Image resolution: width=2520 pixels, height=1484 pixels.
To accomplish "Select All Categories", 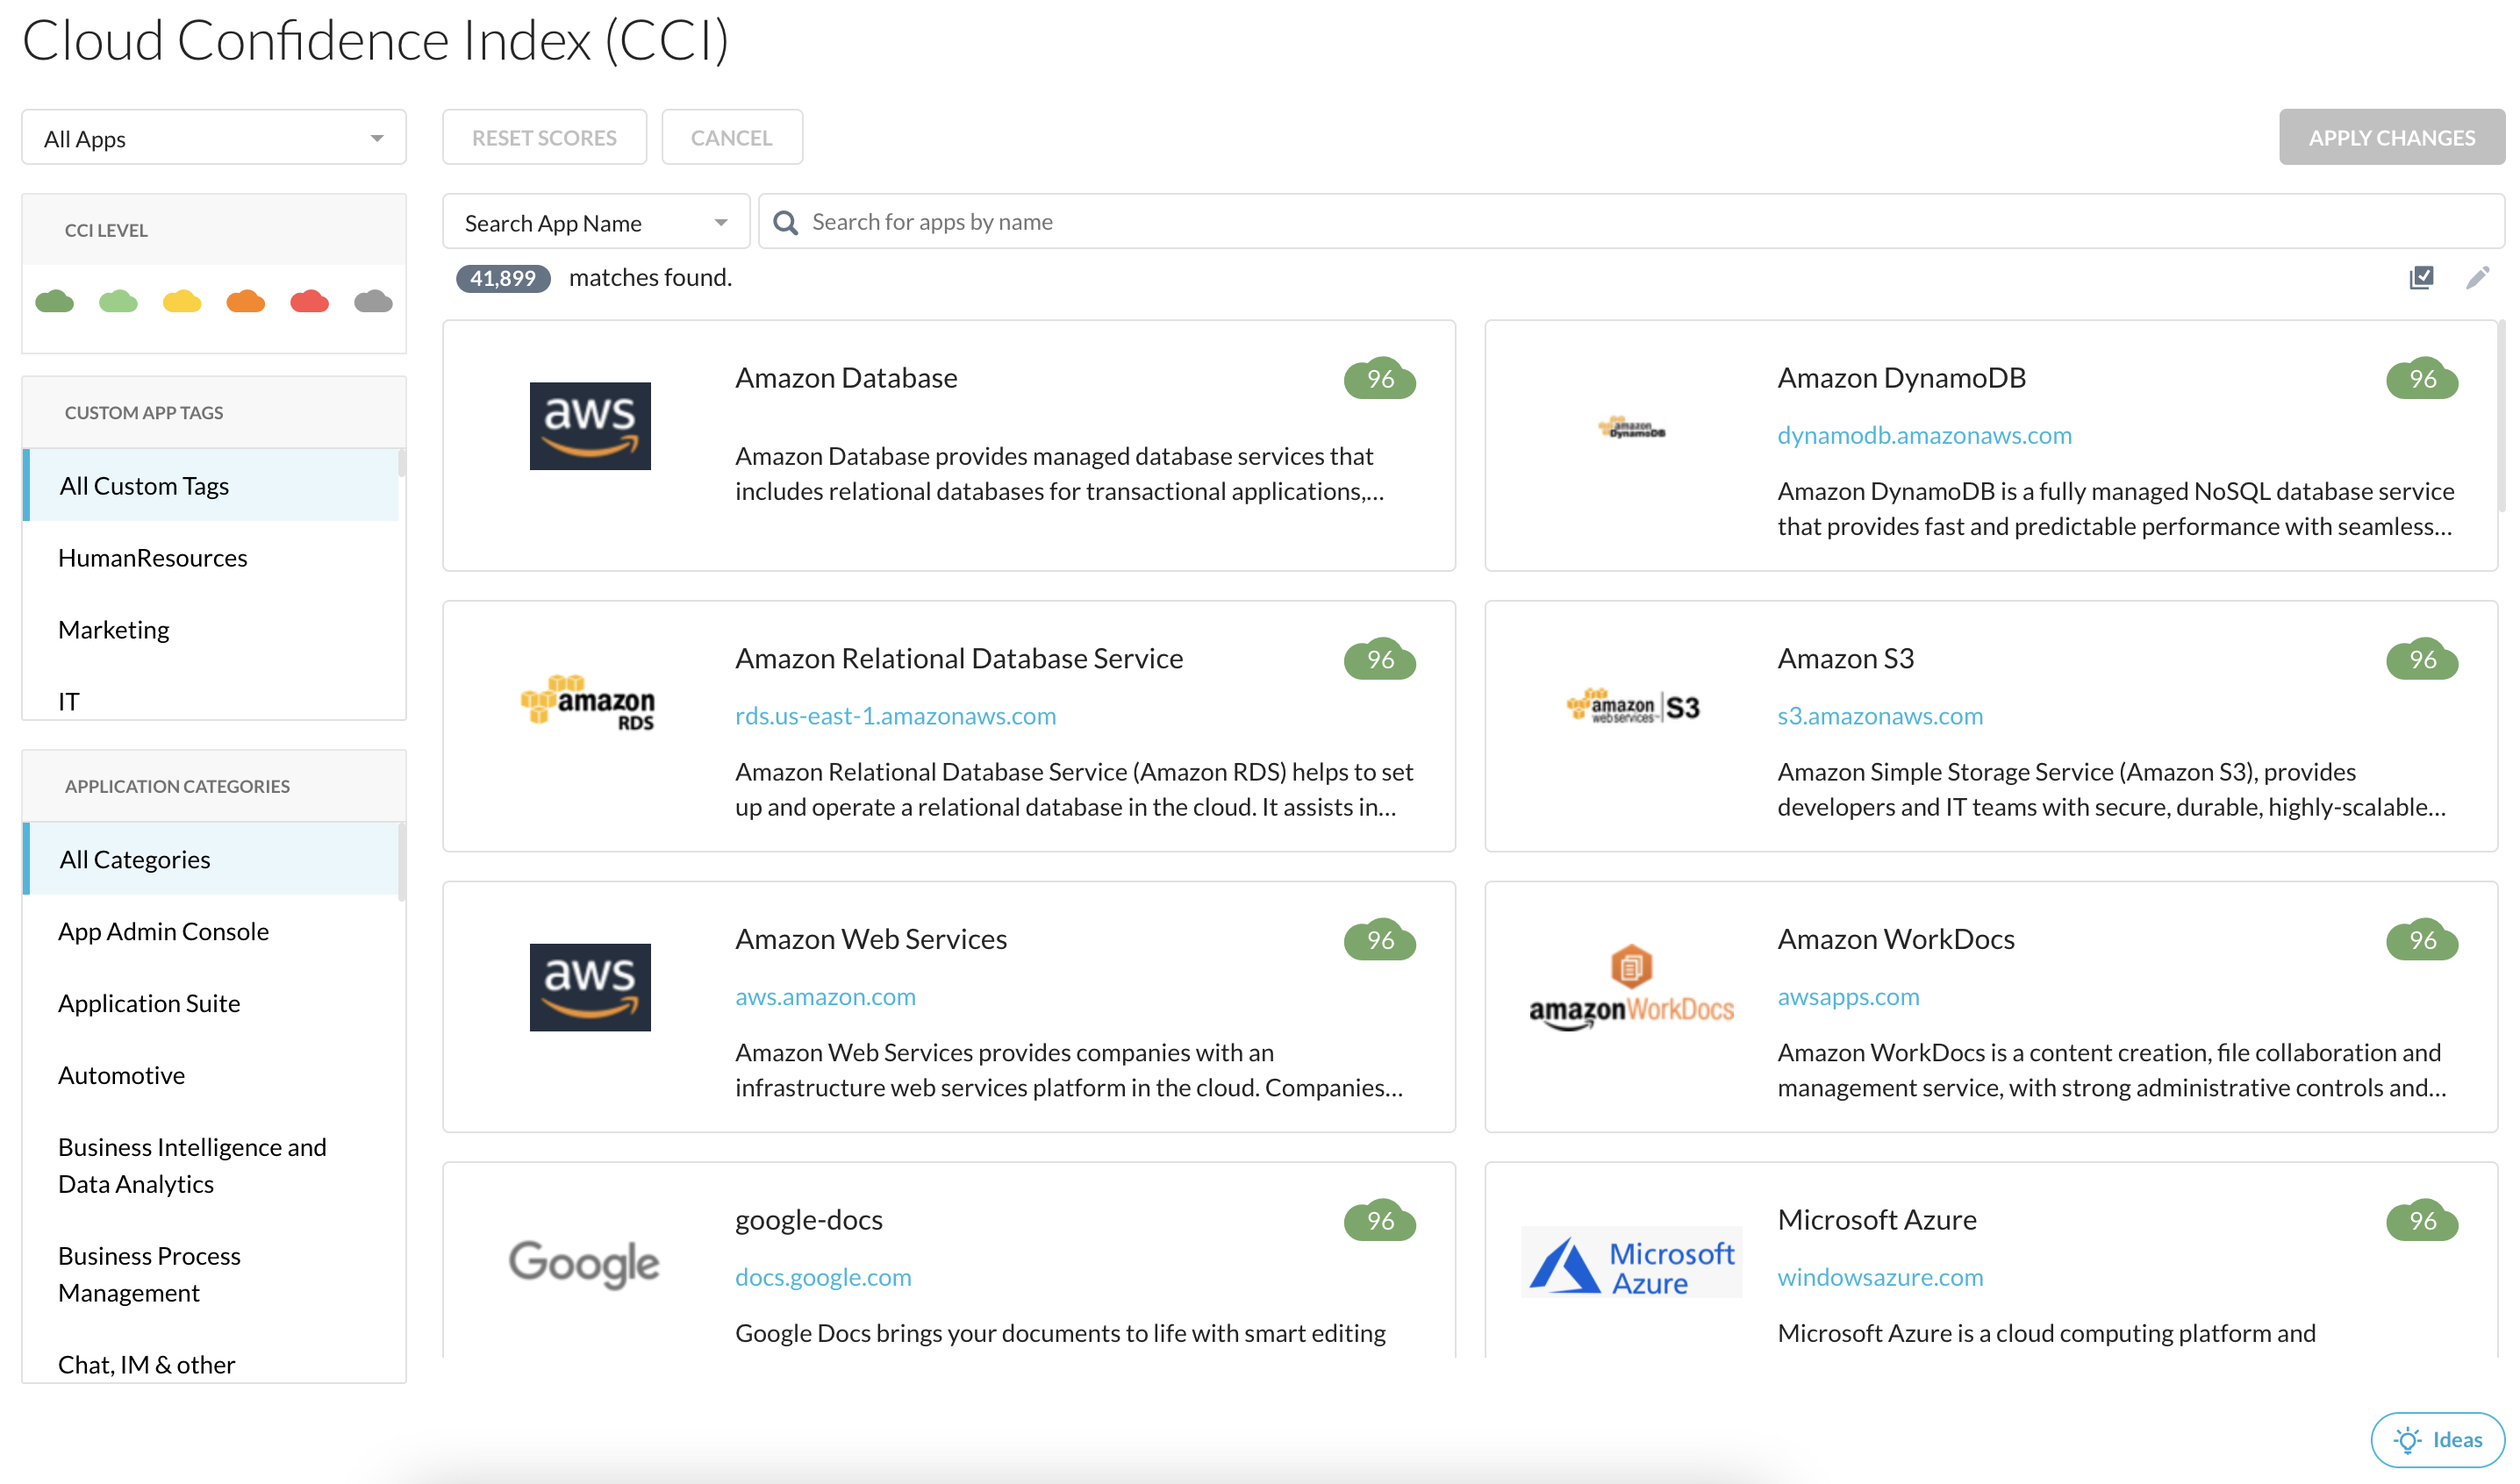I will (211, 860).
